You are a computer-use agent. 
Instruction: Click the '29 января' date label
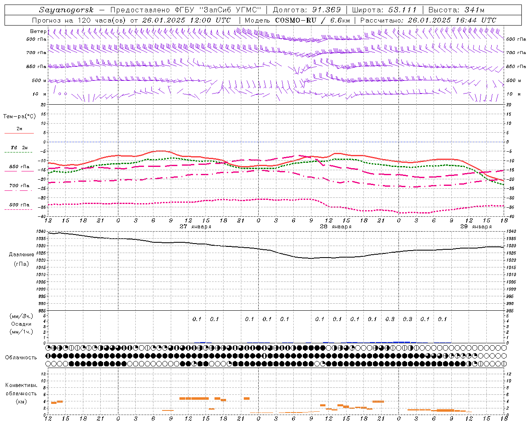point(476,227)
